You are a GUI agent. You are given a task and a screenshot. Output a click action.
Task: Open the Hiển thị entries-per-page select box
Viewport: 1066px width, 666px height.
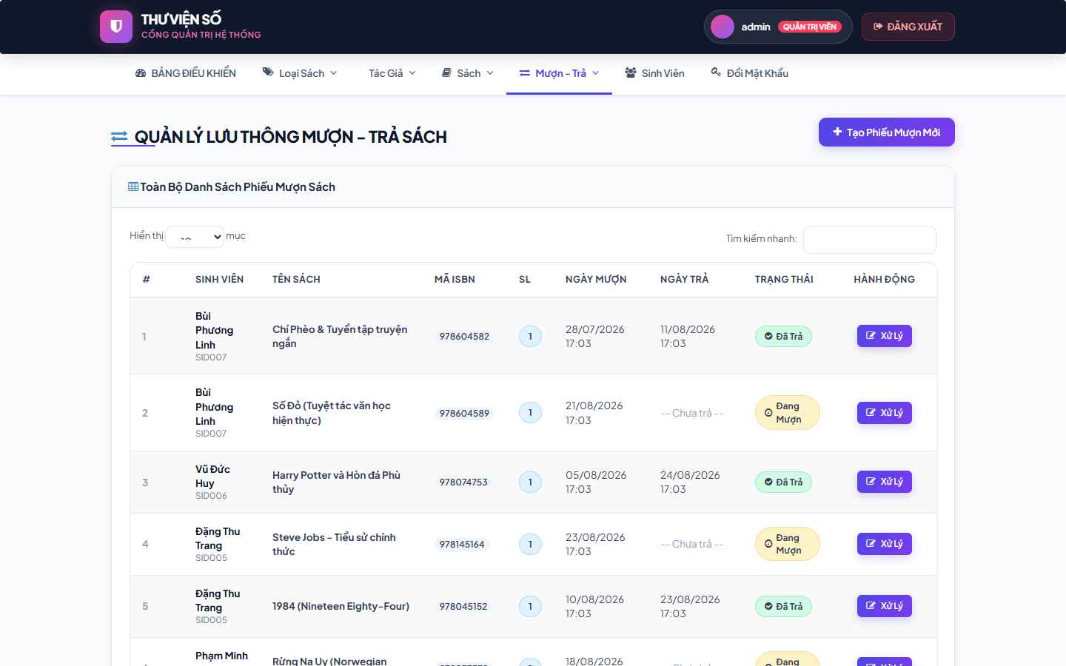click(195, 237)
